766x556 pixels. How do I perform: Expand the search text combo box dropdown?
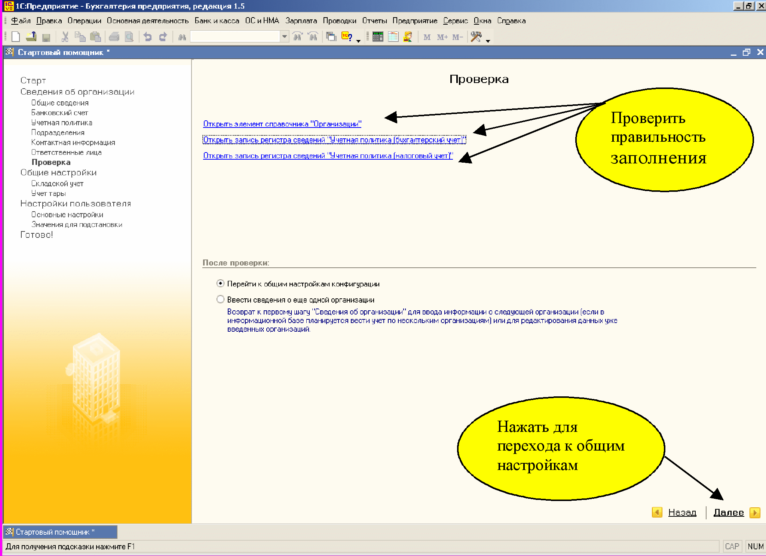coord(285,37)
